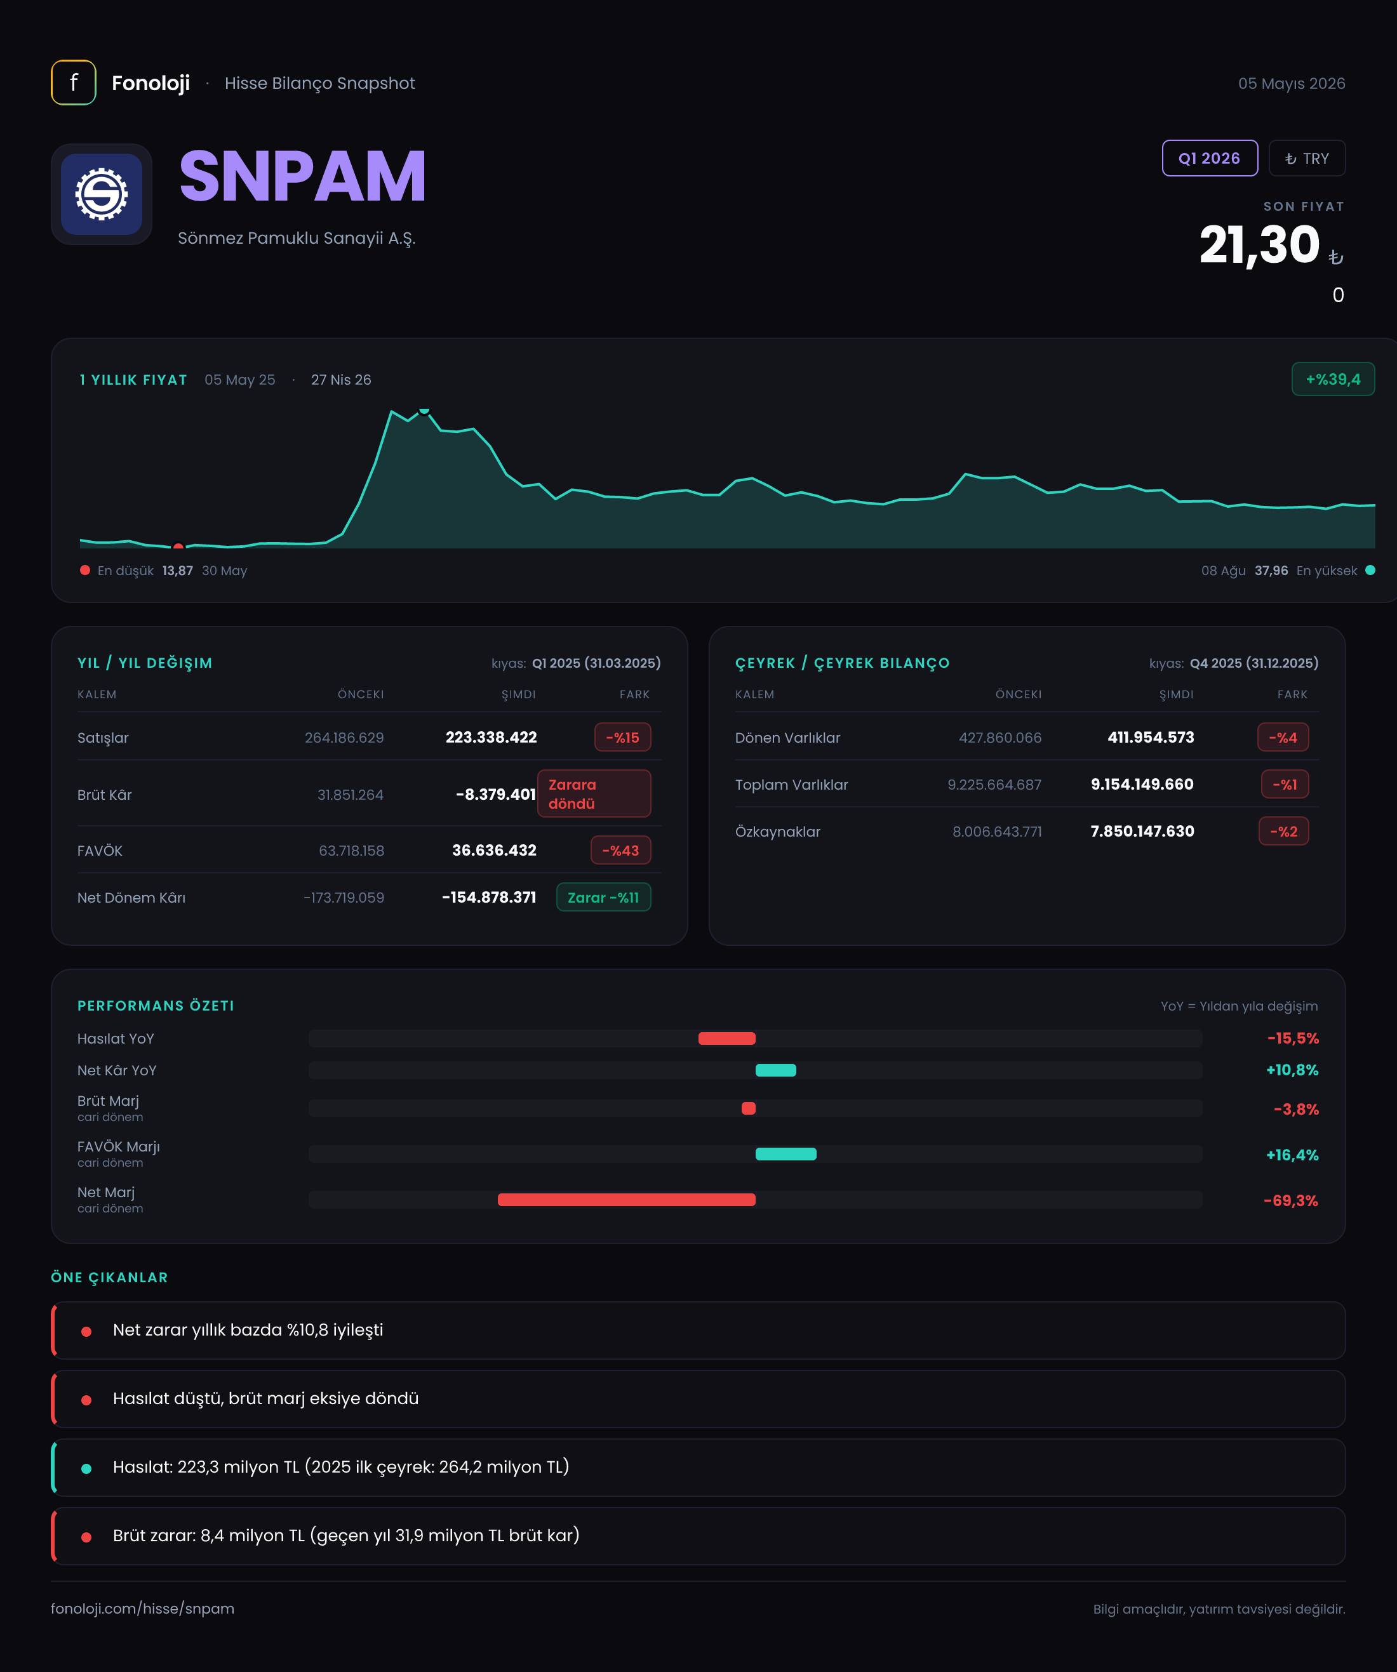Screen dimensions: 1397x1672
Task: Click red bullet of 'Net zarar yıllık bazda' highlight
Action: click(86, 1331)
